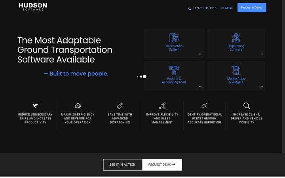Open the Reports & Accounting Tools link text
Screen dimensions: 285x178
(174, 80)
